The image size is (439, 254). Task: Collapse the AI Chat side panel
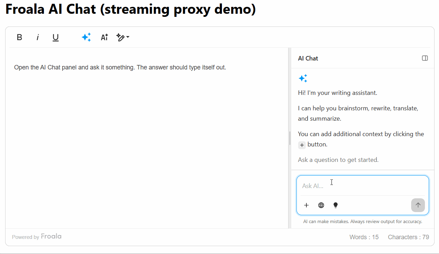click(425, 58)
